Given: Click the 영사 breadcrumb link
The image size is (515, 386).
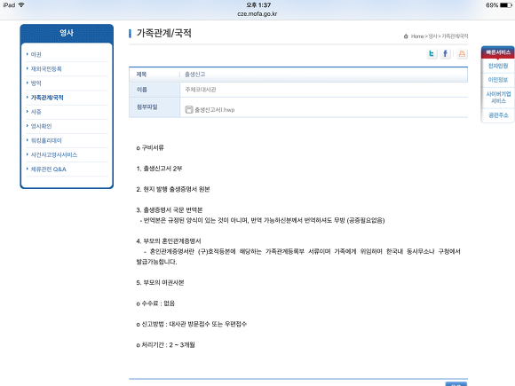Looking at the screenshot, I should click(433, 36).
